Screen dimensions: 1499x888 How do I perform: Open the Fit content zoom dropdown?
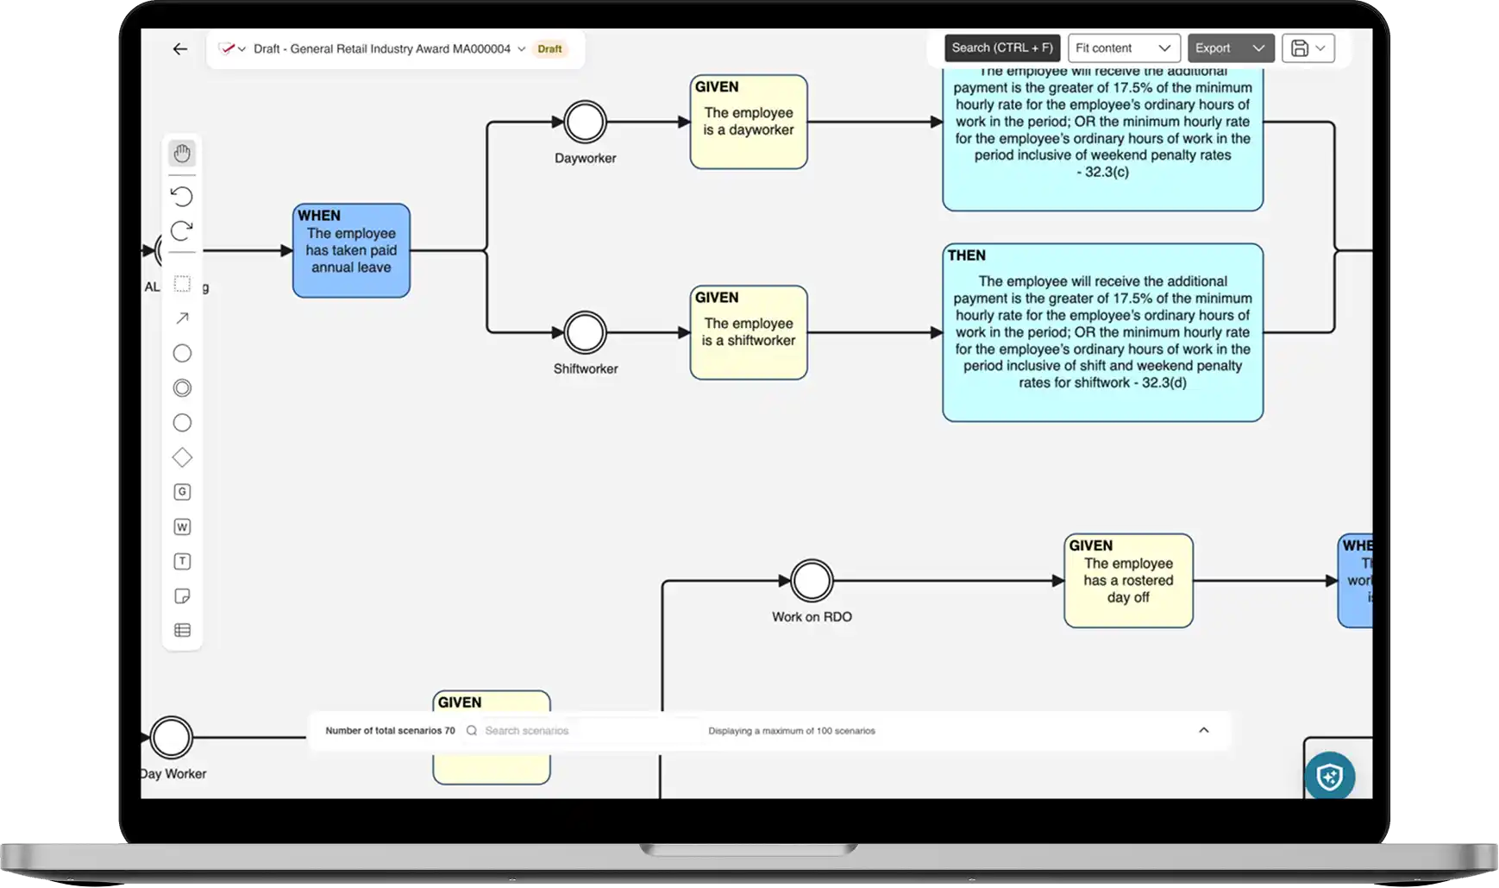click(1124, 47)
